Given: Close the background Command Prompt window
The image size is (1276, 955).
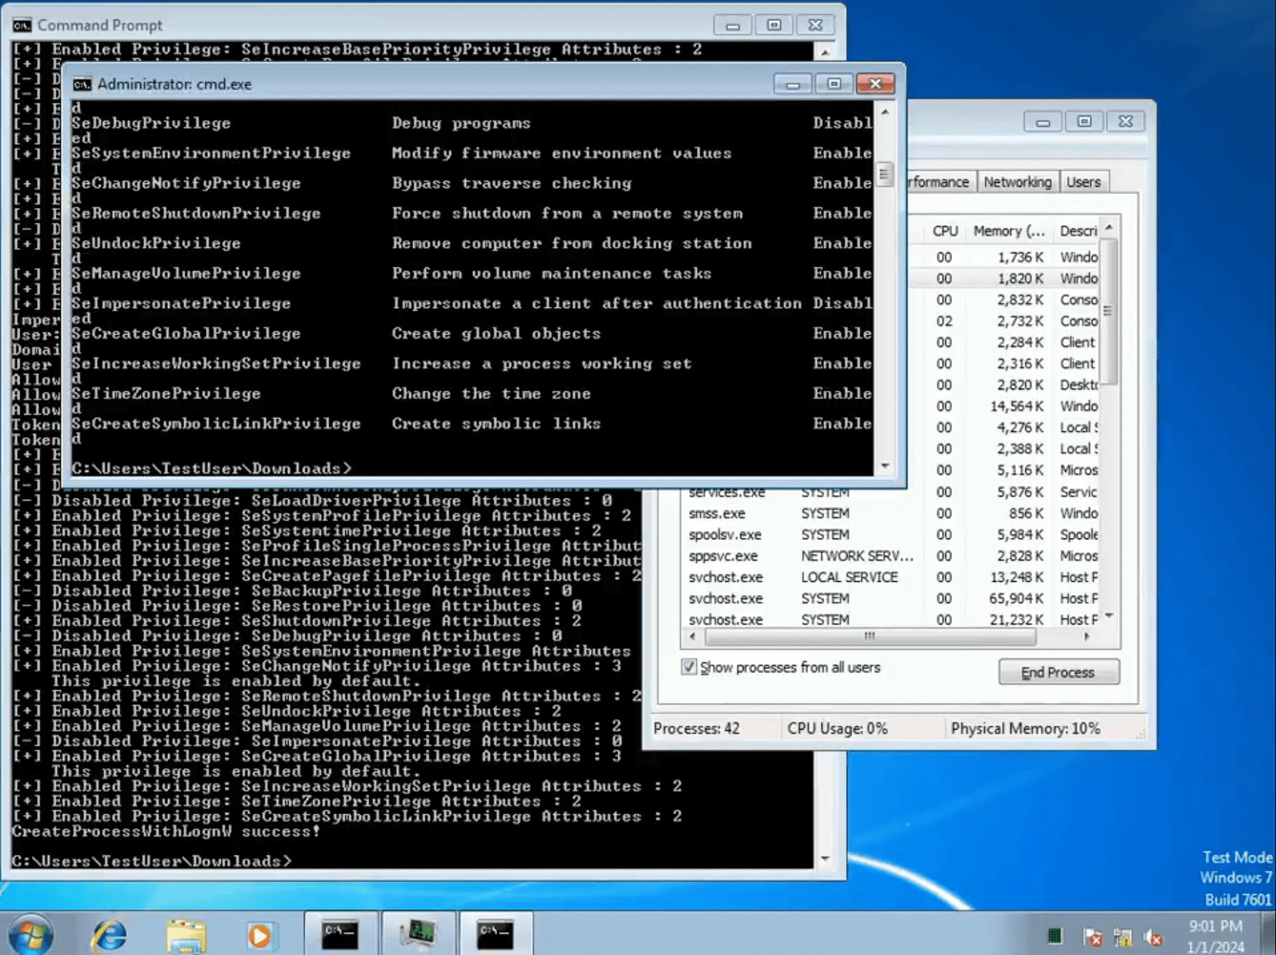Looking at the screenshot, I should pos(815,25).
